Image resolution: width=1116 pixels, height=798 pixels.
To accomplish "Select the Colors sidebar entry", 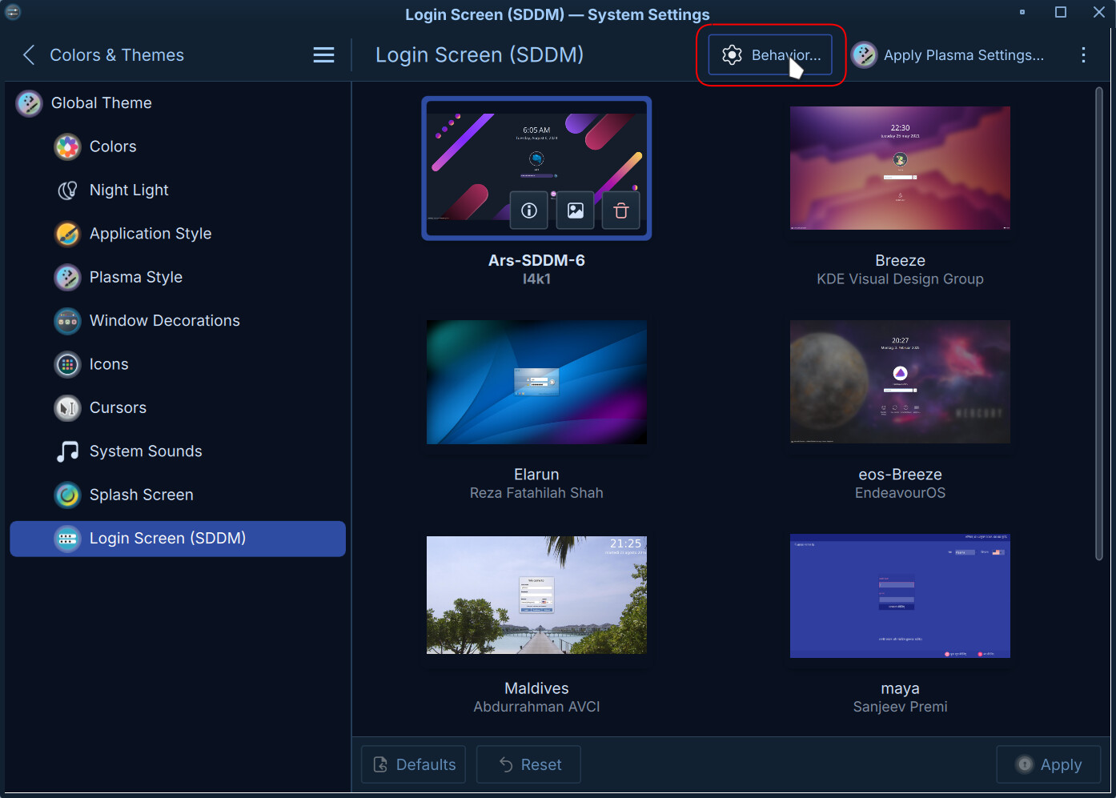I will (113, 146).
